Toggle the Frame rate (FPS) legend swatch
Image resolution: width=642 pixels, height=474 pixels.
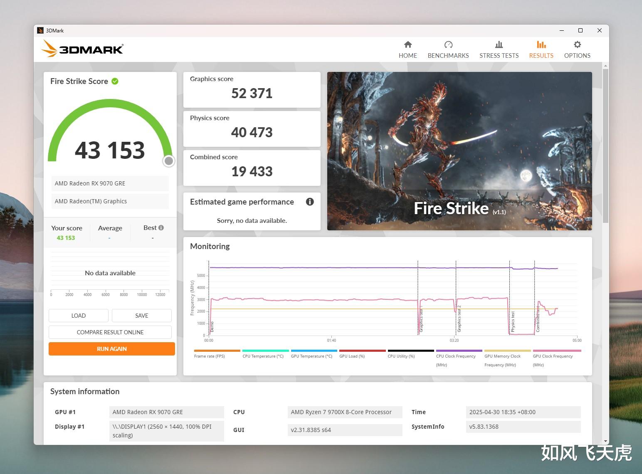pyautogui.click(x=217, y=351)
